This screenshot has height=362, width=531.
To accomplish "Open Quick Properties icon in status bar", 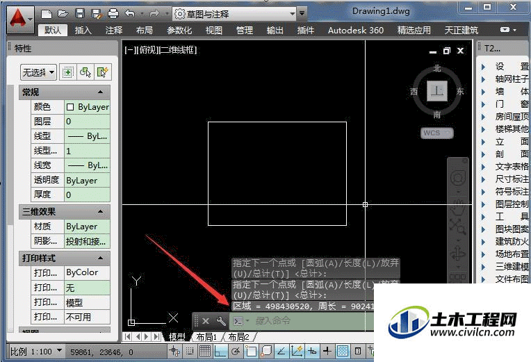I will 358,351.
